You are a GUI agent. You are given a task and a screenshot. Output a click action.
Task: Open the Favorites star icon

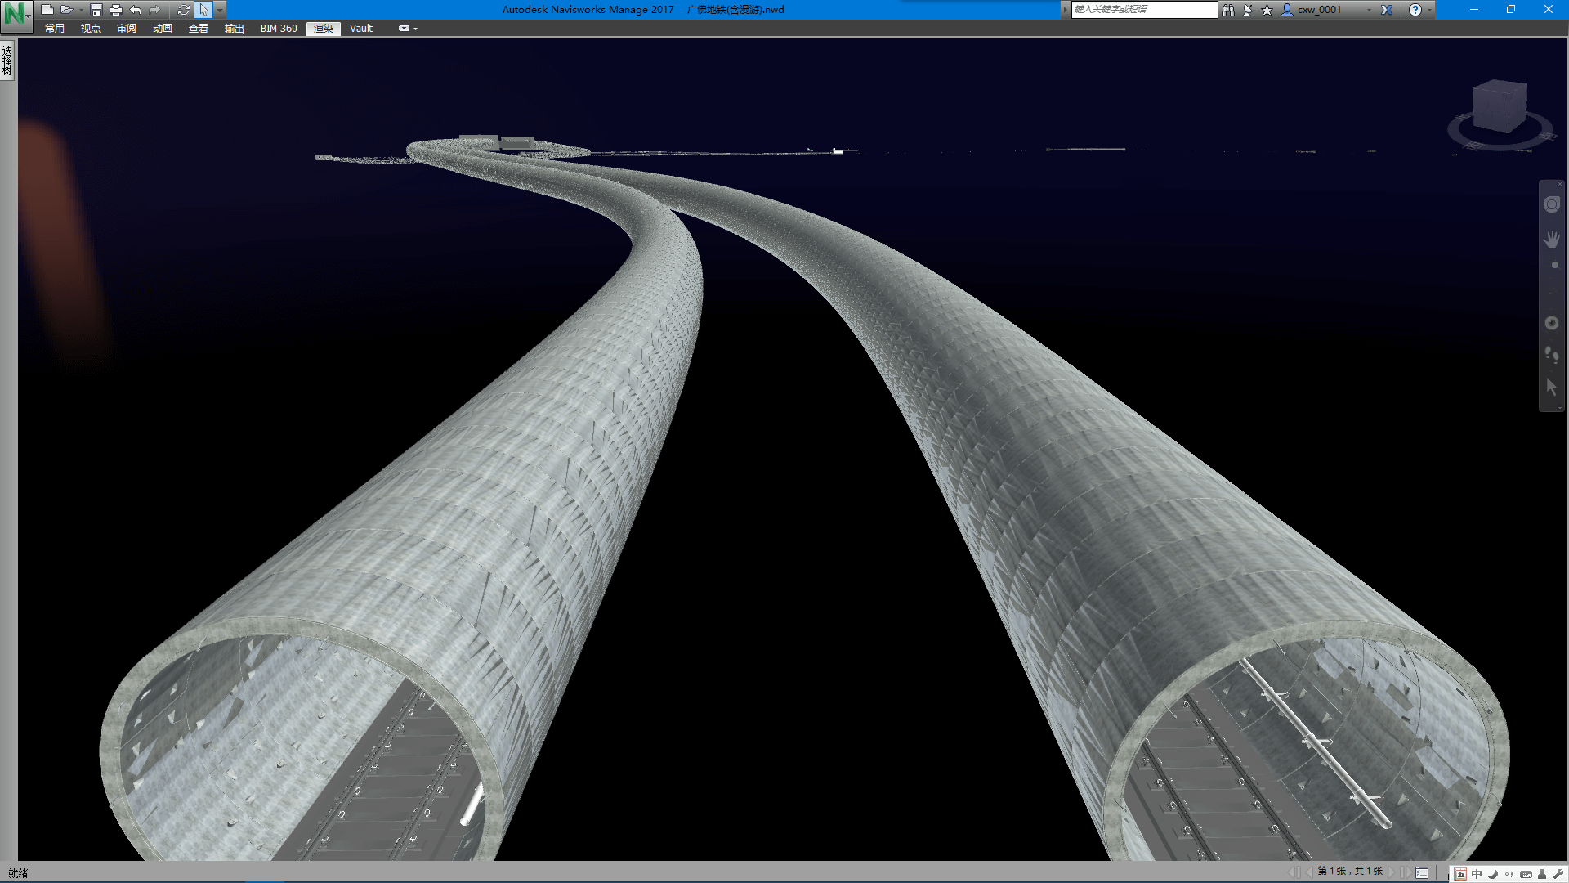(1267, 10)
